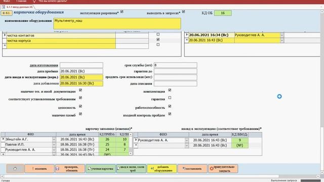This screenshot has height=182, width=324.
Task: Click the left subform scroll-down arrow
Action: point(131,153)
